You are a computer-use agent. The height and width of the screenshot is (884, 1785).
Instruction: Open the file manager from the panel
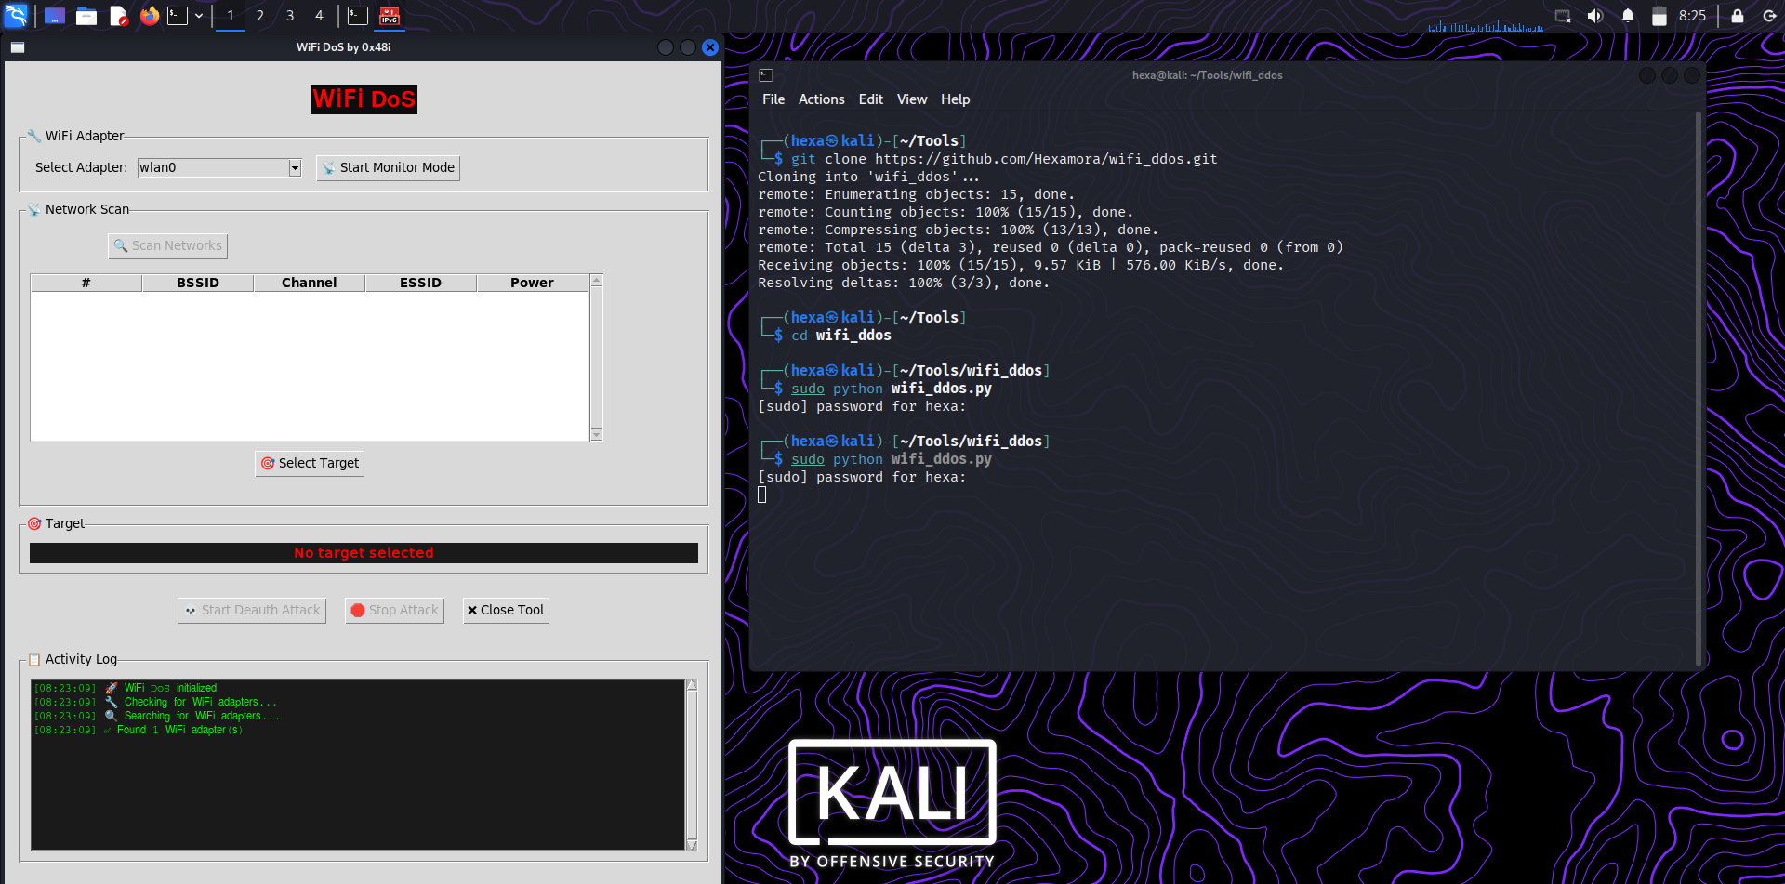[x=86, y=16]
